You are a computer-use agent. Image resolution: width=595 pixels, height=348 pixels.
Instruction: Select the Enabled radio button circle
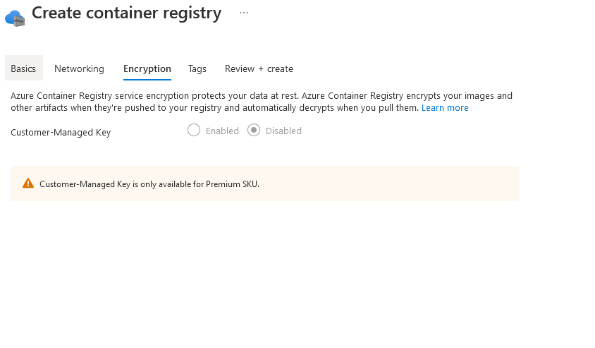tap(194, 131)
